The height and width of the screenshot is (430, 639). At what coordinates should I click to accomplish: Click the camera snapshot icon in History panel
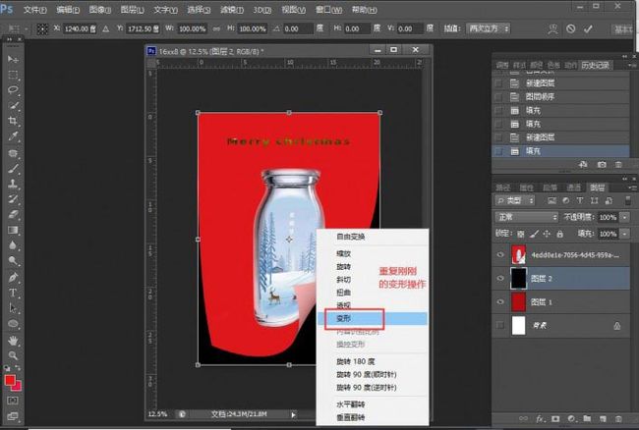602,164
